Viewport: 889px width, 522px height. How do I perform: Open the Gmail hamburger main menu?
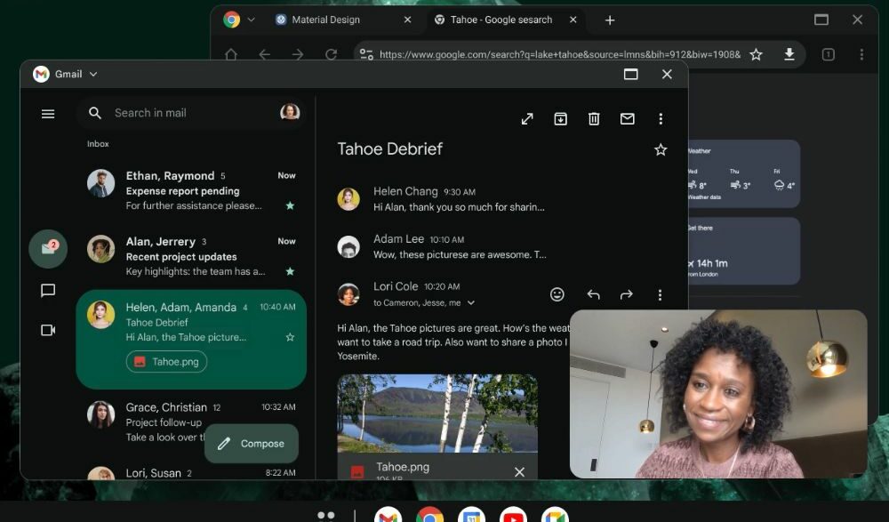point(48,114)
